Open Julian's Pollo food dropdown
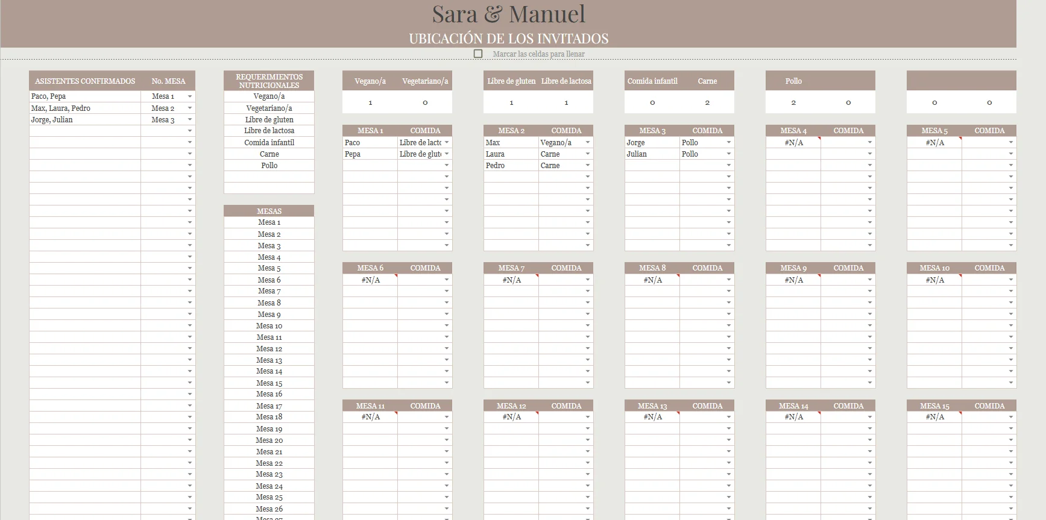 tap(729, 154)
